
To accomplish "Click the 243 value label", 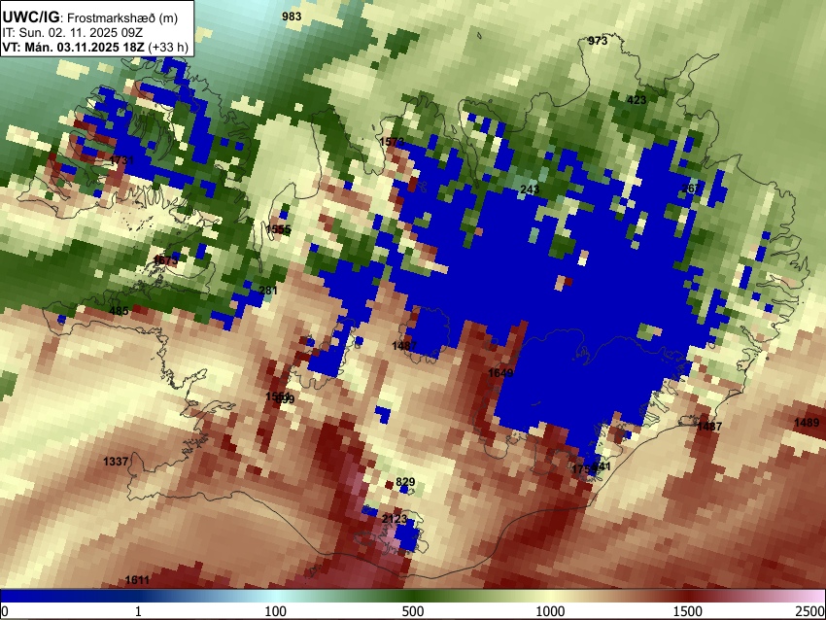I will [x=530, y=189].
